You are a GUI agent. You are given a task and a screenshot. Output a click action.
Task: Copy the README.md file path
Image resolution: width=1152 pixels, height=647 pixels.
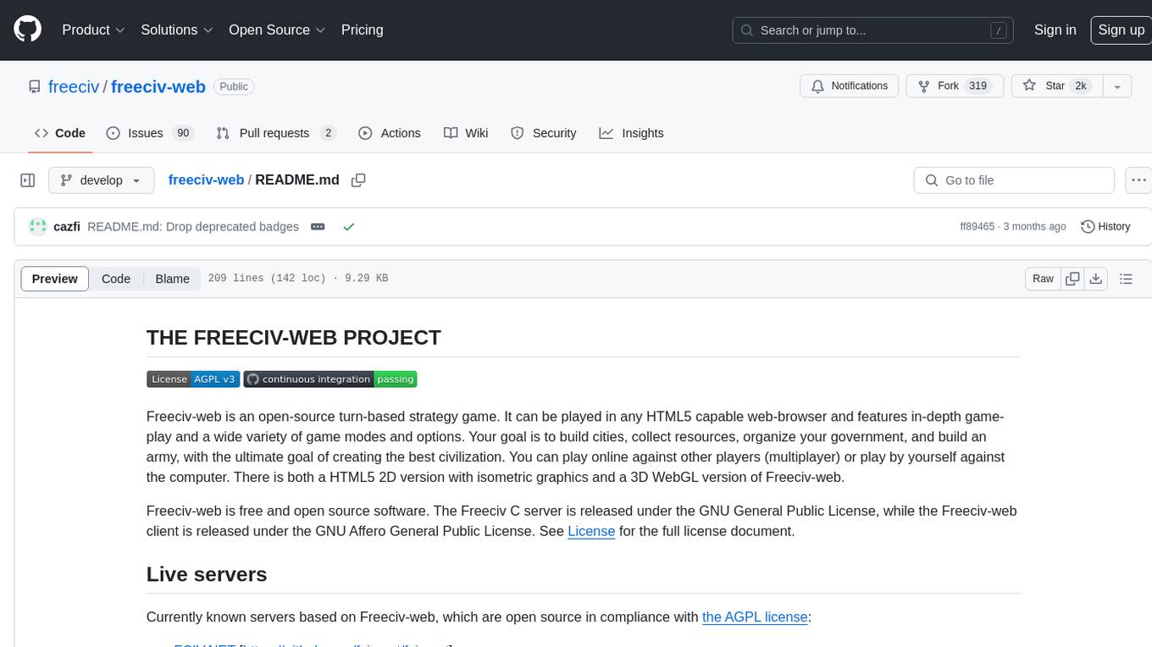coord(358,180)
